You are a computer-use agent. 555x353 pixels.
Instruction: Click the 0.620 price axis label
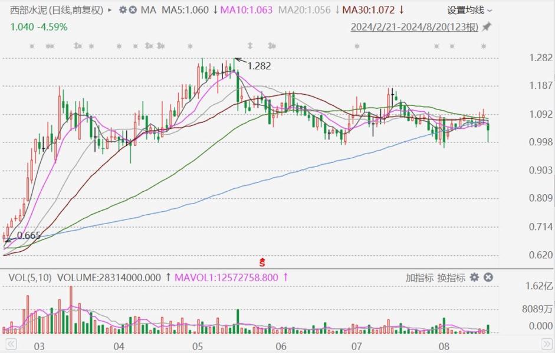540,255
